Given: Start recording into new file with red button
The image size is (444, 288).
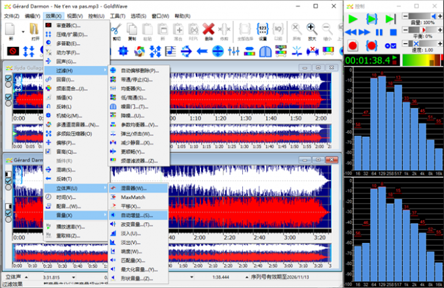Looking at the screenshot, I should point(353,46).
